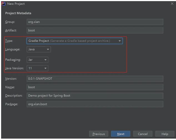Click the Packaging: label

tap(13, 60)
